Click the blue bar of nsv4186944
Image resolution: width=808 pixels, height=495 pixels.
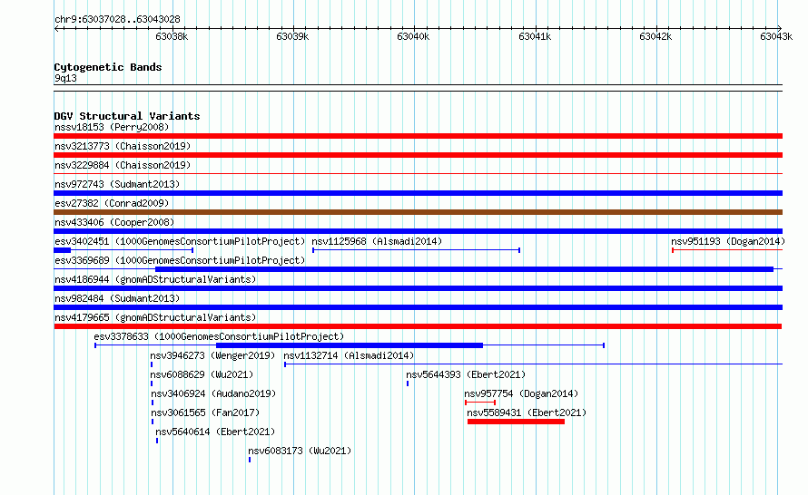point(418,288)
